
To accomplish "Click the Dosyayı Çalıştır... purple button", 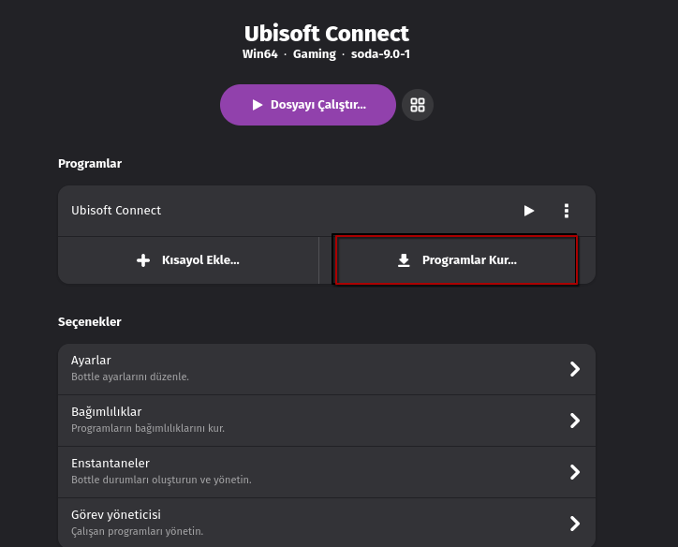I will (308, 105).
